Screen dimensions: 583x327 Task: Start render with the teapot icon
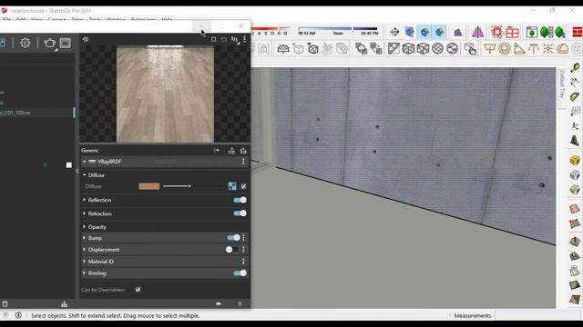tap(49, 43)
